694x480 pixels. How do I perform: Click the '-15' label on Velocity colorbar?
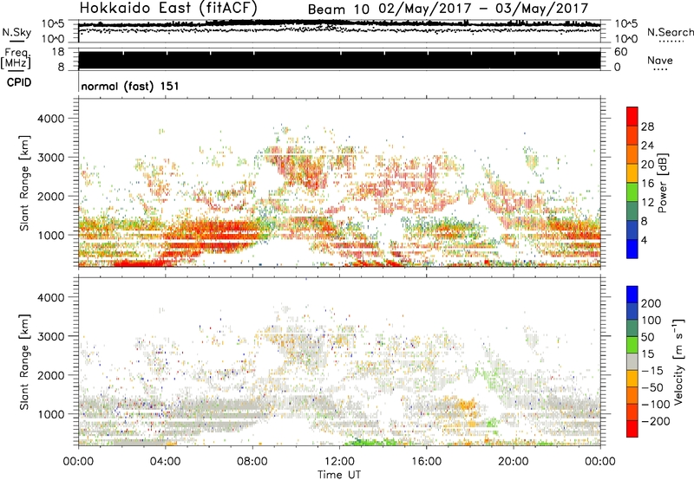click(x=652, y=371)
